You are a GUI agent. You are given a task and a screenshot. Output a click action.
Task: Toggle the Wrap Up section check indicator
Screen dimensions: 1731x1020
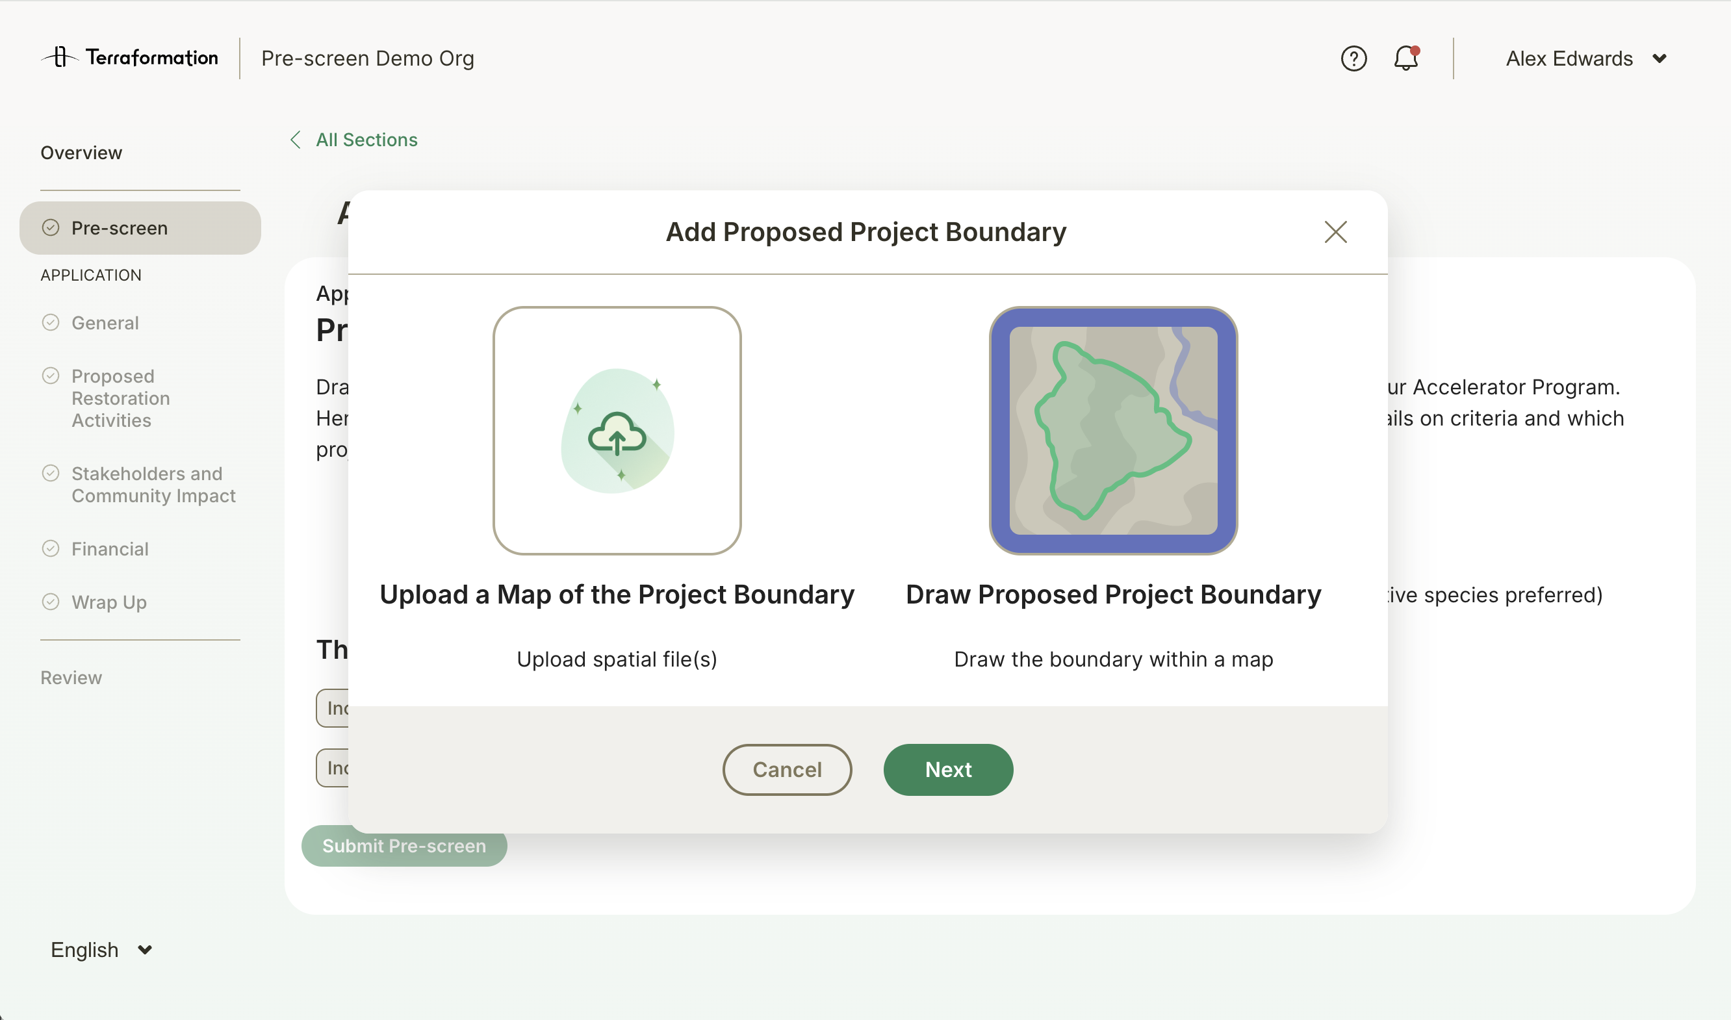click(51, 602)
